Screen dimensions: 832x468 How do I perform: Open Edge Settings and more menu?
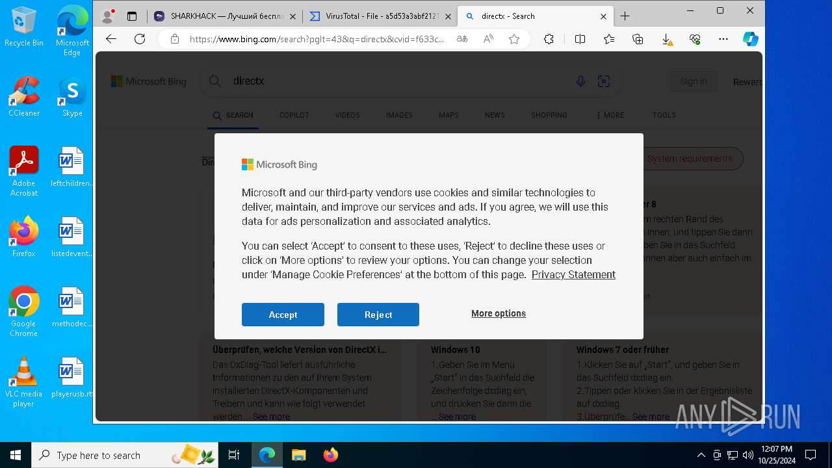723,39
